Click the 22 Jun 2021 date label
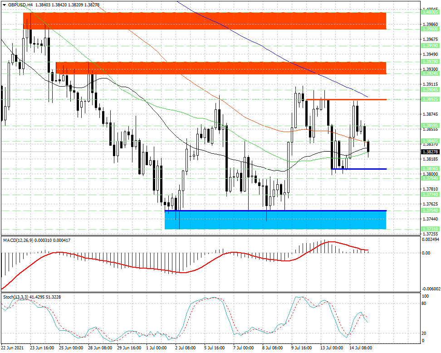 [x=12, y=348]
